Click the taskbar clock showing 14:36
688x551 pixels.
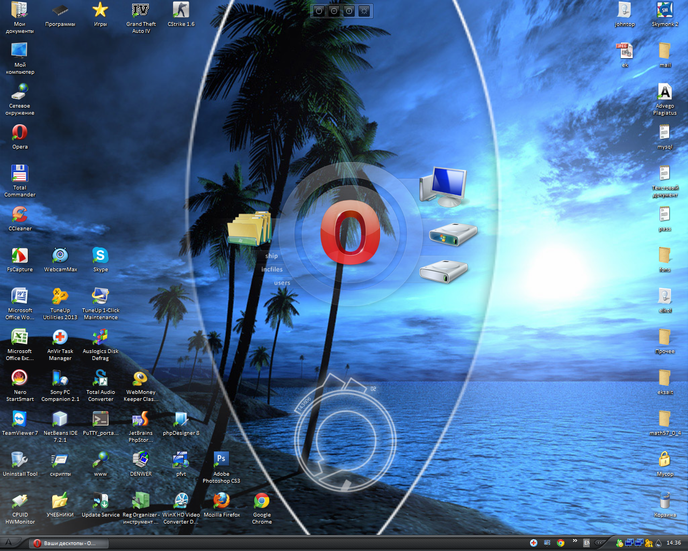click(673, 543)
